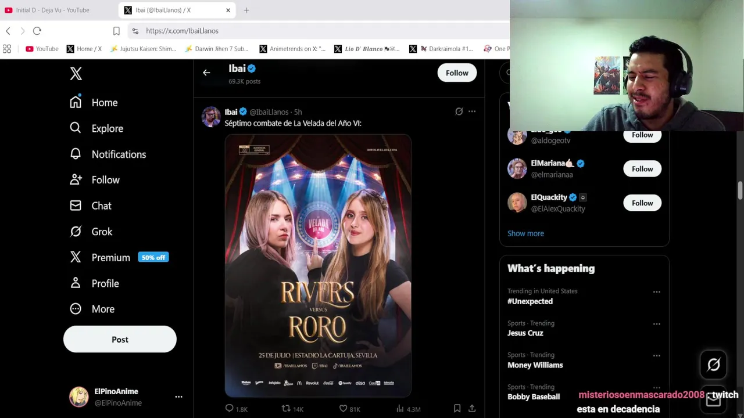Open the Rivers versus Roro poster image
Image resolution: width=744 pixels, height=418 pixels.
tap(318, 265)
